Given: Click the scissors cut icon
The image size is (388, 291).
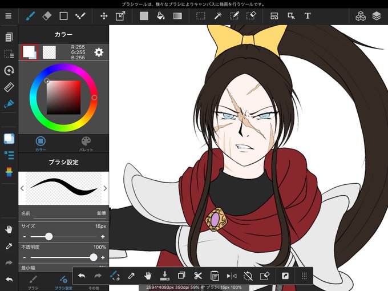Looking at the screenshot, I should point(198,276).
